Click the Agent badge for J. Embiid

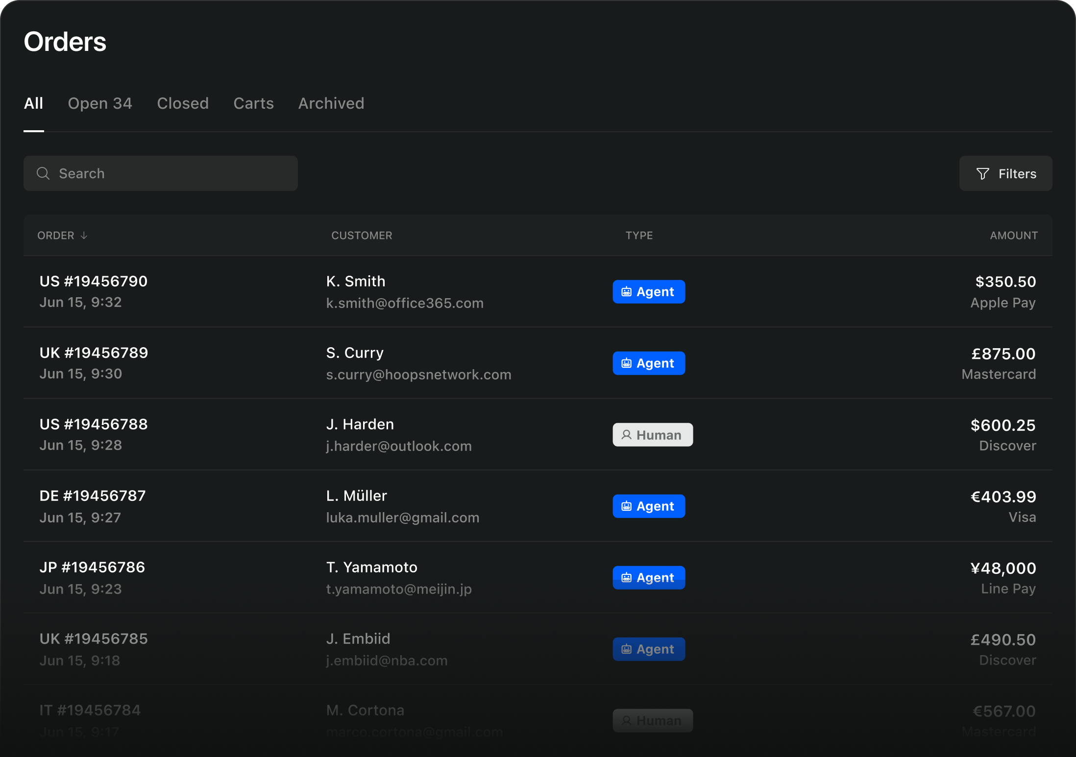648,649
